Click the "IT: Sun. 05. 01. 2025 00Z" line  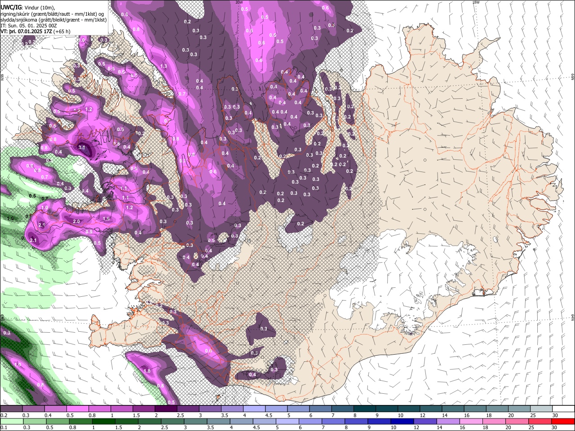pyautogui.click(x=28, y=26)
